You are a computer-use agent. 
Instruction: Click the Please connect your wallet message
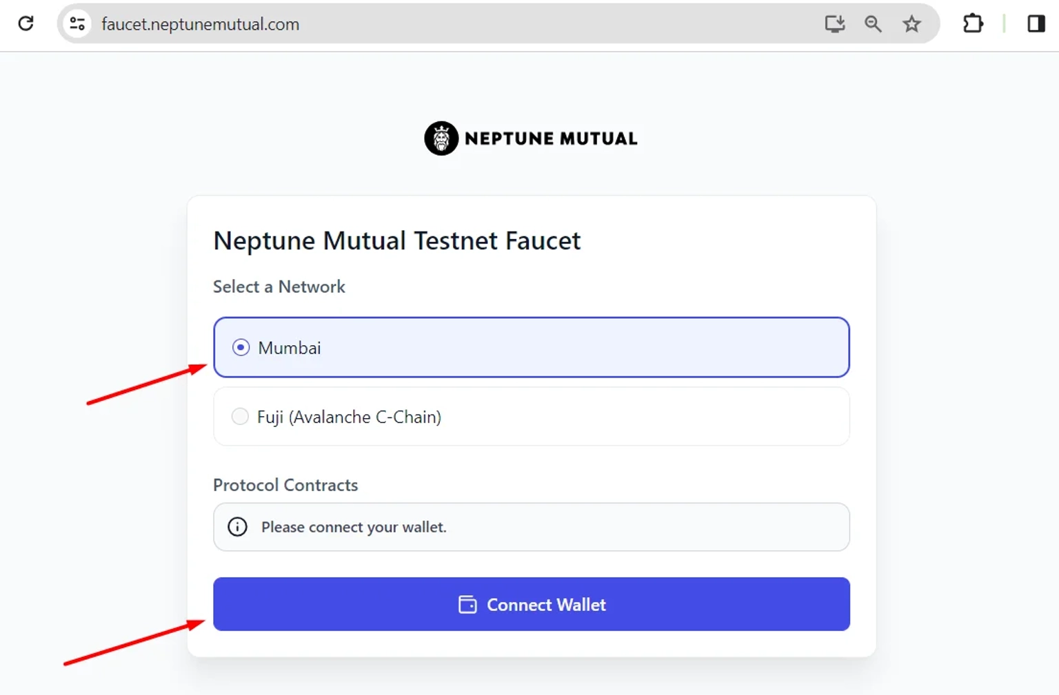(x=354, y=527)
